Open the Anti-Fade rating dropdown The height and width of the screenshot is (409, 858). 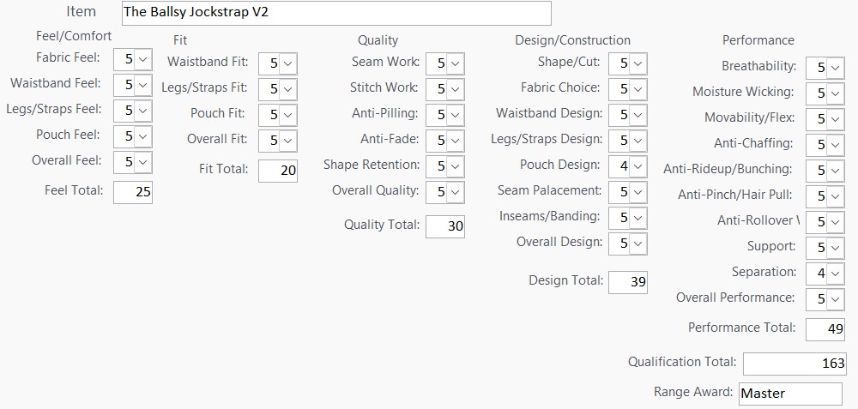(455, 141)
